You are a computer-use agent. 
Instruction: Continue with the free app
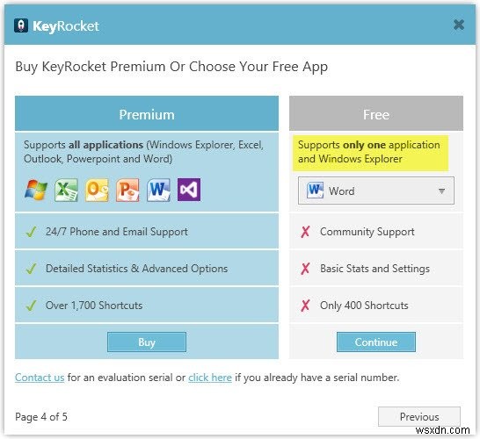click(x=376, y=342)
